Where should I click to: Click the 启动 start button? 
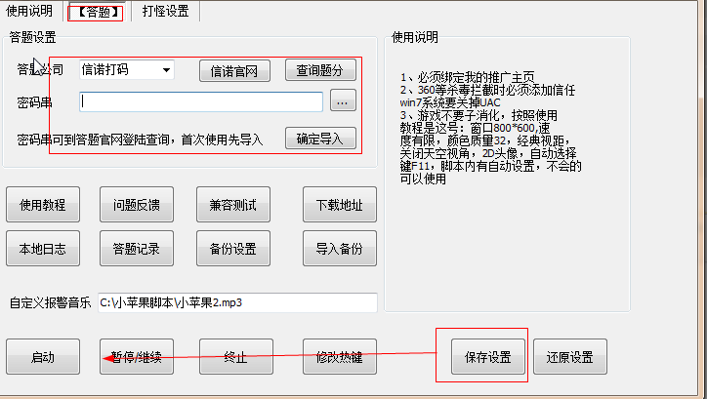(x=43, y=357)
